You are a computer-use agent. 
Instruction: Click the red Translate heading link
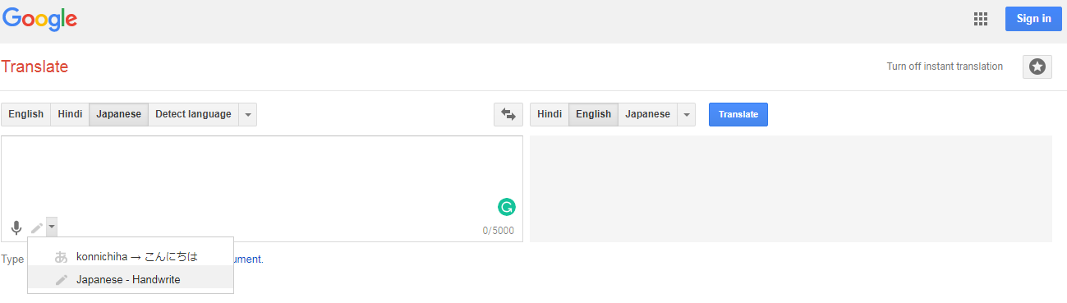click(34, 67)
